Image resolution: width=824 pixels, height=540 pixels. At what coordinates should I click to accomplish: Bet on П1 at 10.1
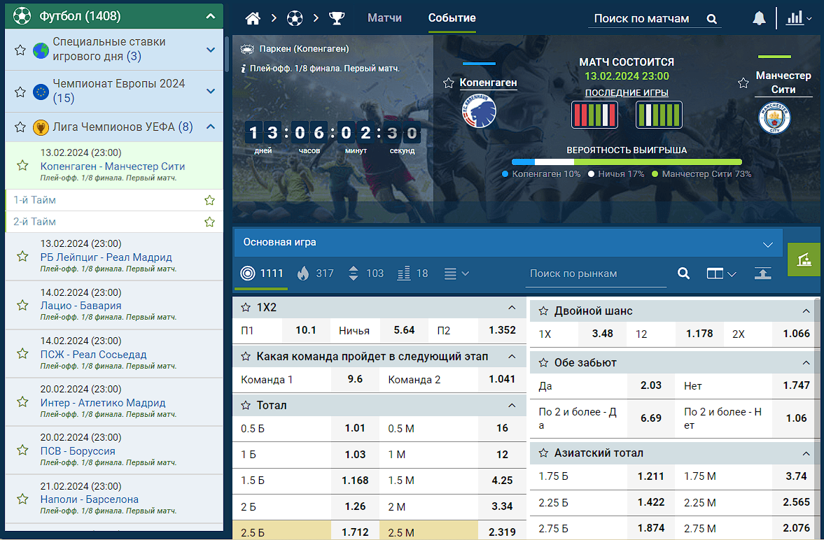[x=306, y=330]
